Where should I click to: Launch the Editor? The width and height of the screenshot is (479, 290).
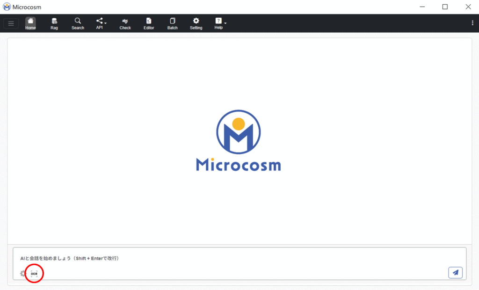(149, 23)
